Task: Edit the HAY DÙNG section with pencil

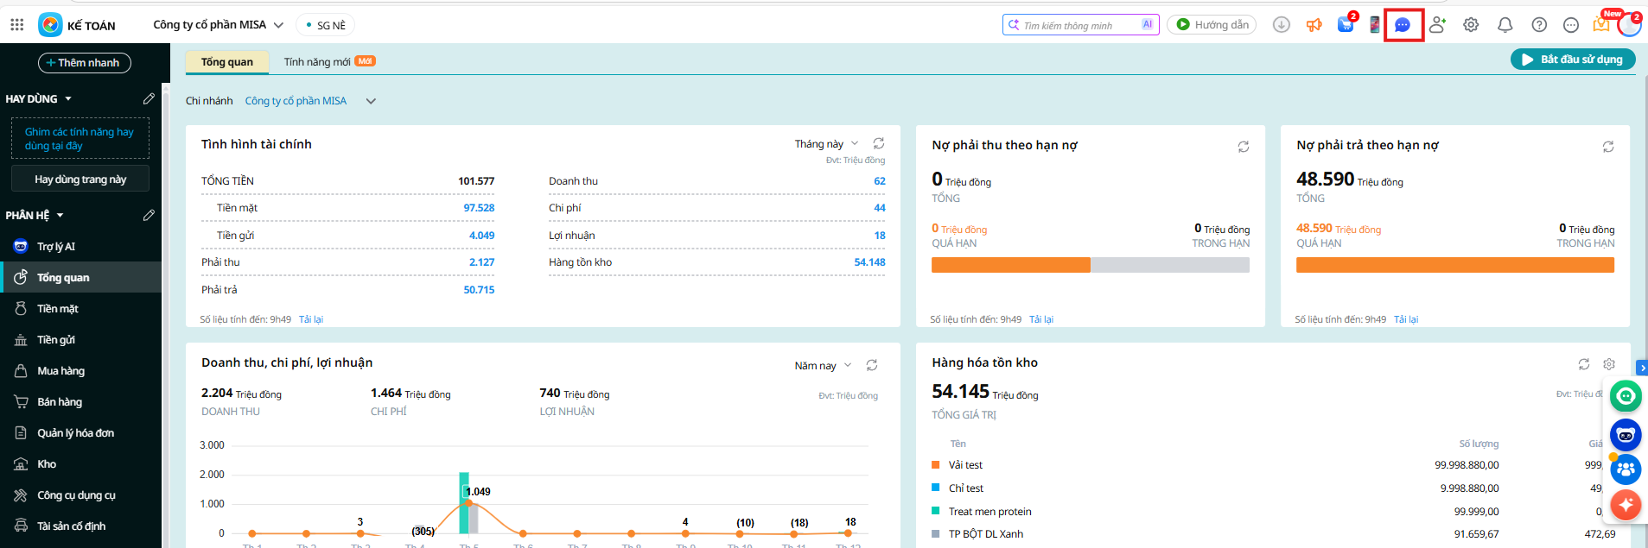Action: click(149, 99)
